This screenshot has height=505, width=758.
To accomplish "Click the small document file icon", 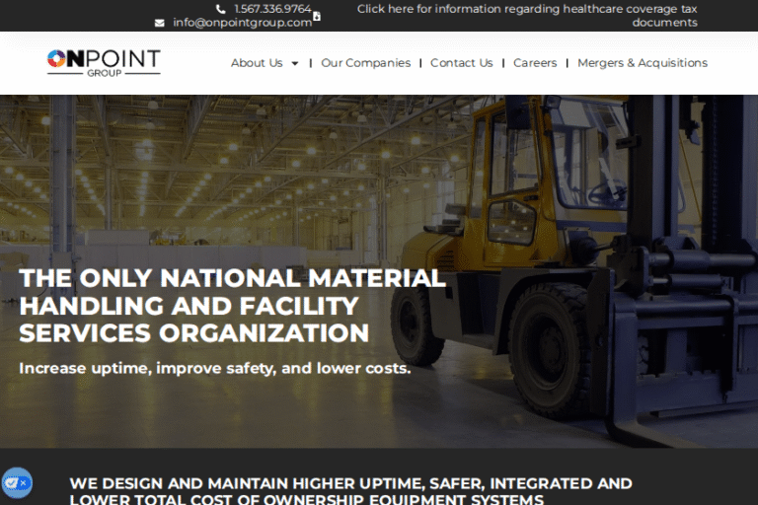I will click(317, 17).
